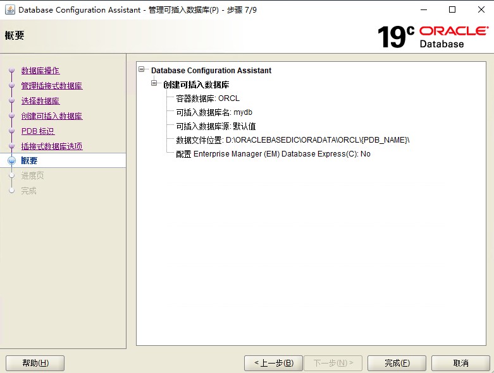Click the disabled 进度页 step
The height and width of the screenshot is (373, 494).
coord(32,175)
